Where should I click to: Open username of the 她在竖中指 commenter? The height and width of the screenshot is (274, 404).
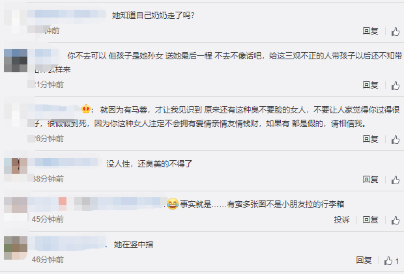67,243
